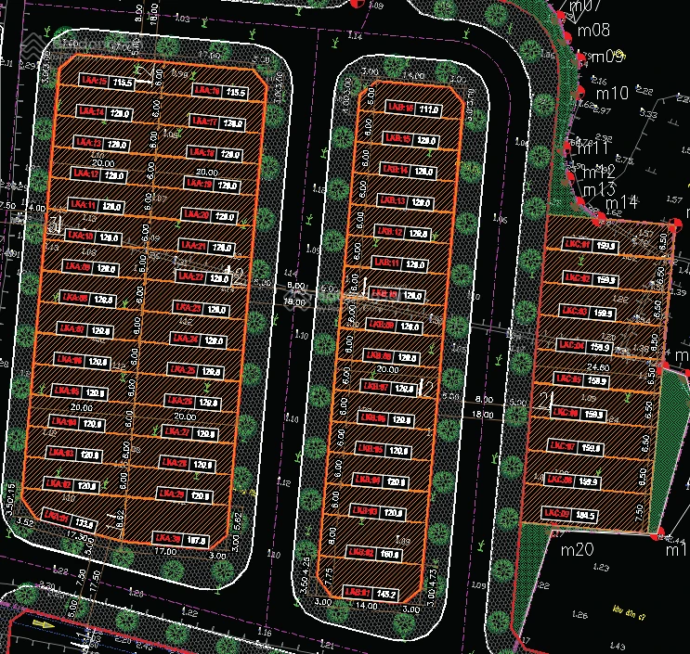Select the LKB:14 lot label
Screen dimensions: 690x654
pyautogui.click(x=394, y=170)
